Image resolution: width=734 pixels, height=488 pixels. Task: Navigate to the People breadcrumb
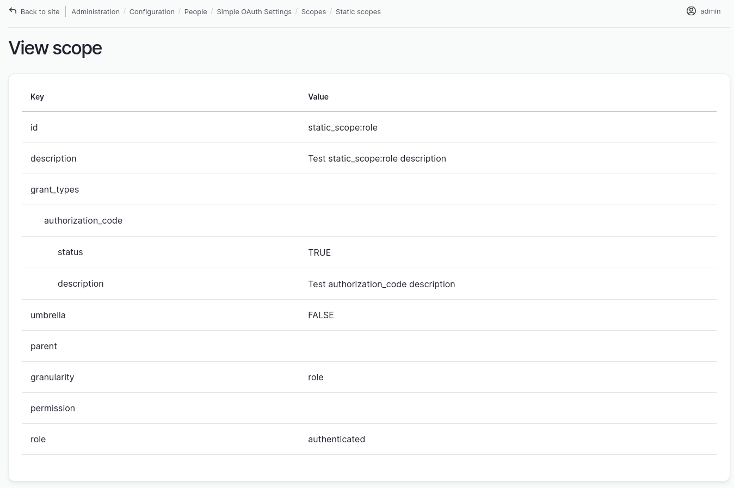pyautogui.click(x=195, y=11)
